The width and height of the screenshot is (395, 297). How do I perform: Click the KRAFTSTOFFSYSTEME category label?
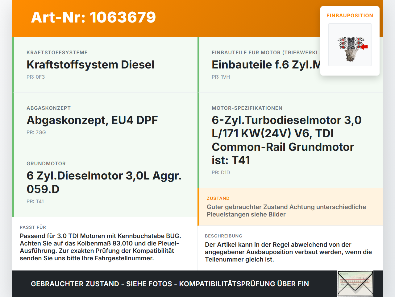pyautogui.click(x=57, y=53)
